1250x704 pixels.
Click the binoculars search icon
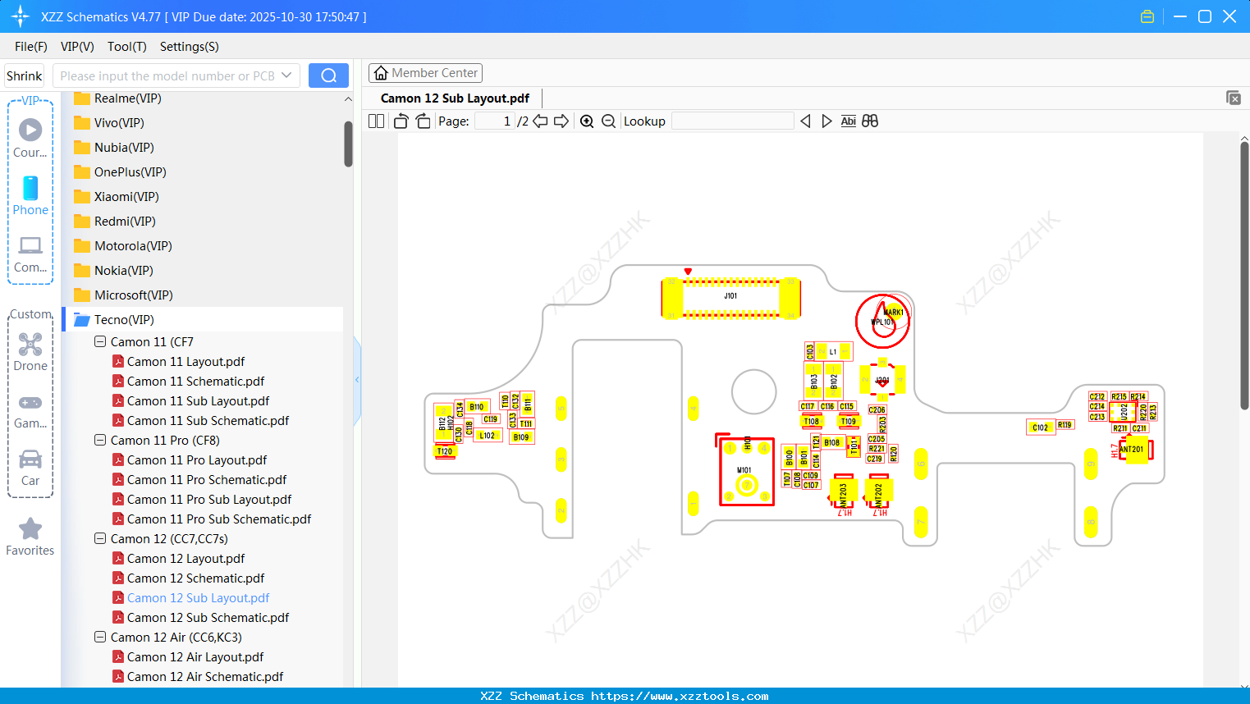870,121
